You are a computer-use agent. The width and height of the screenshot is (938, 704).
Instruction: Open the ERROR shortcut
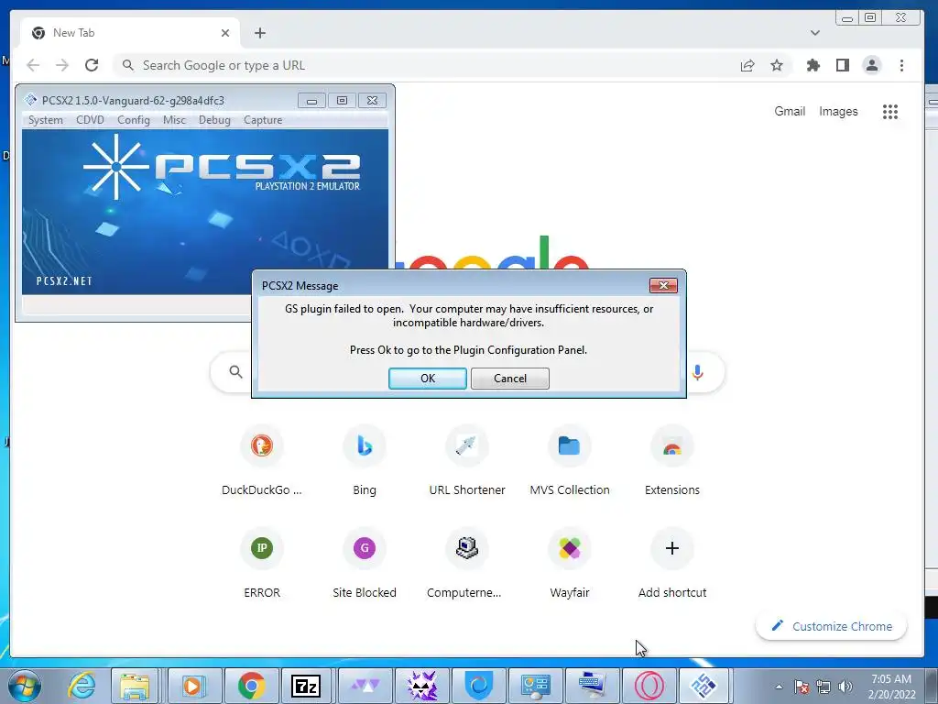click(261, 565)
